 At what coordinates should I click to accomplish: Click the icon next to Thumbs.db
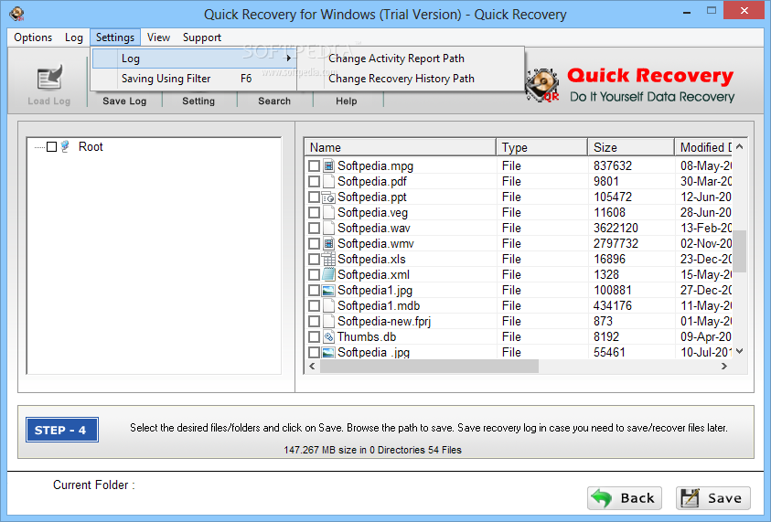click(x=328, y=336)
